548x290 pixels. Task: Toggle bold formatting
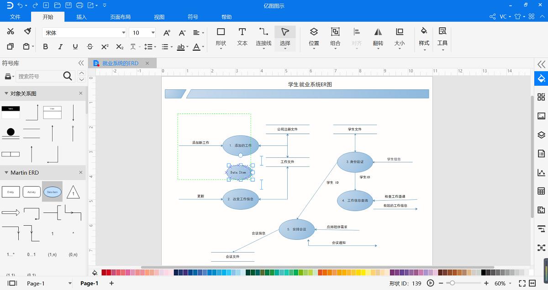coord(45,47)
